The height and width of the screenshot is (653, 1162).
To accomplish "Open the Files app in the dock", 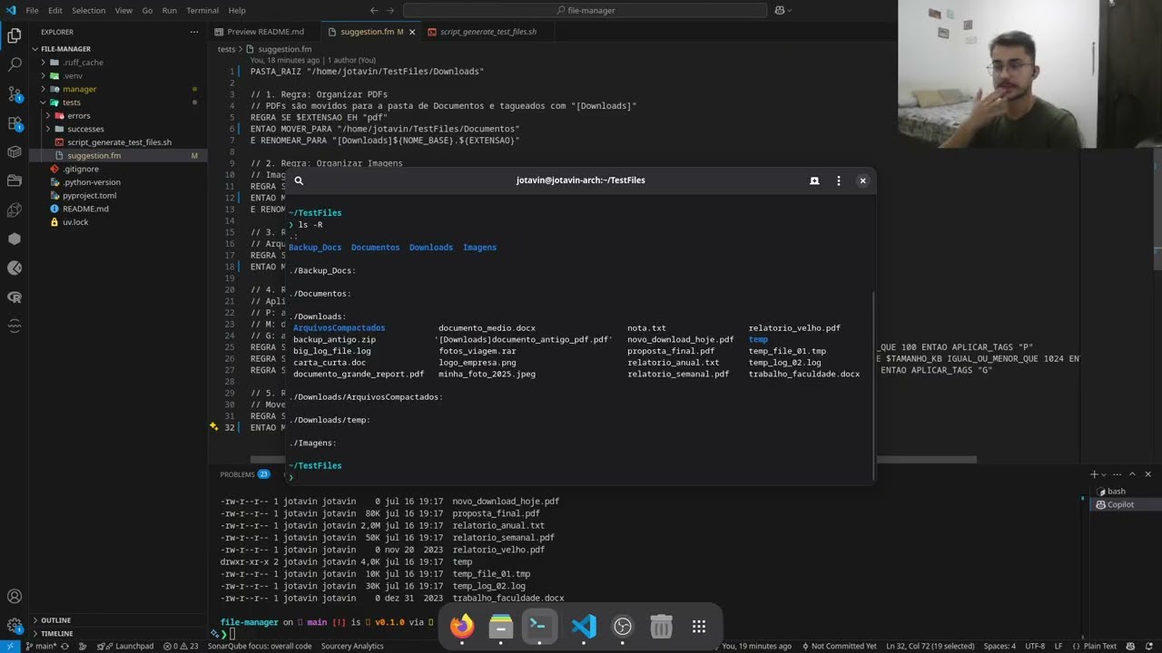I will pyautogui.click(x=501, y=626).
